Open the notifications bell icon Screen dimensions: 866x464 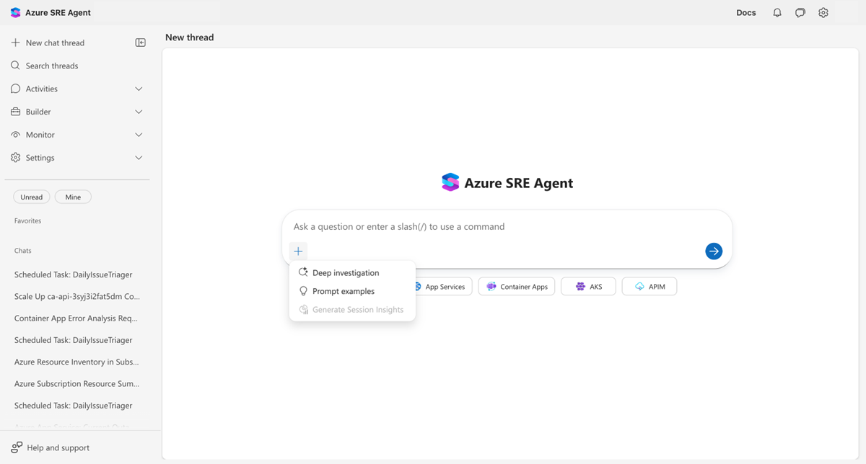tap(777, 13)
